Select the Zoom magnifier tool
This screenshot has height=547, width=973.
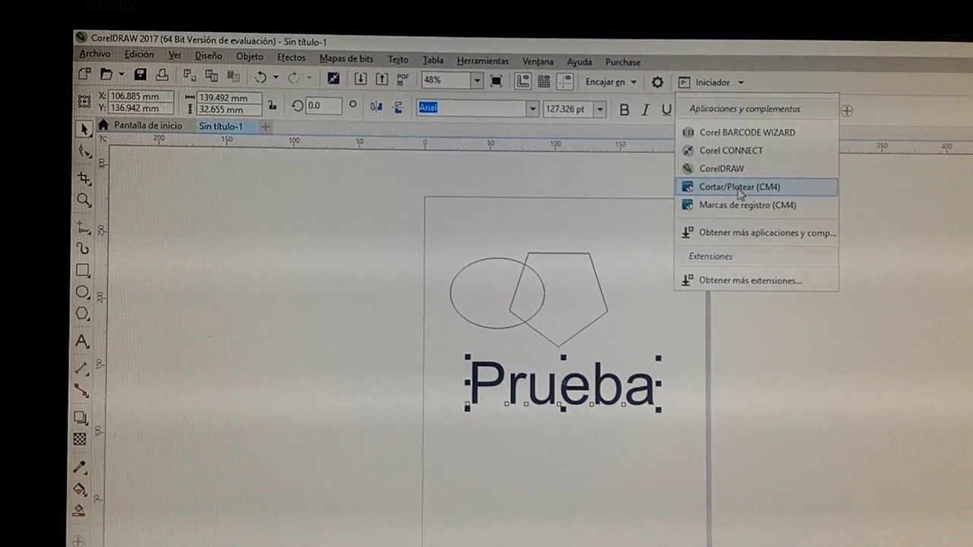[x=84, y=201]
